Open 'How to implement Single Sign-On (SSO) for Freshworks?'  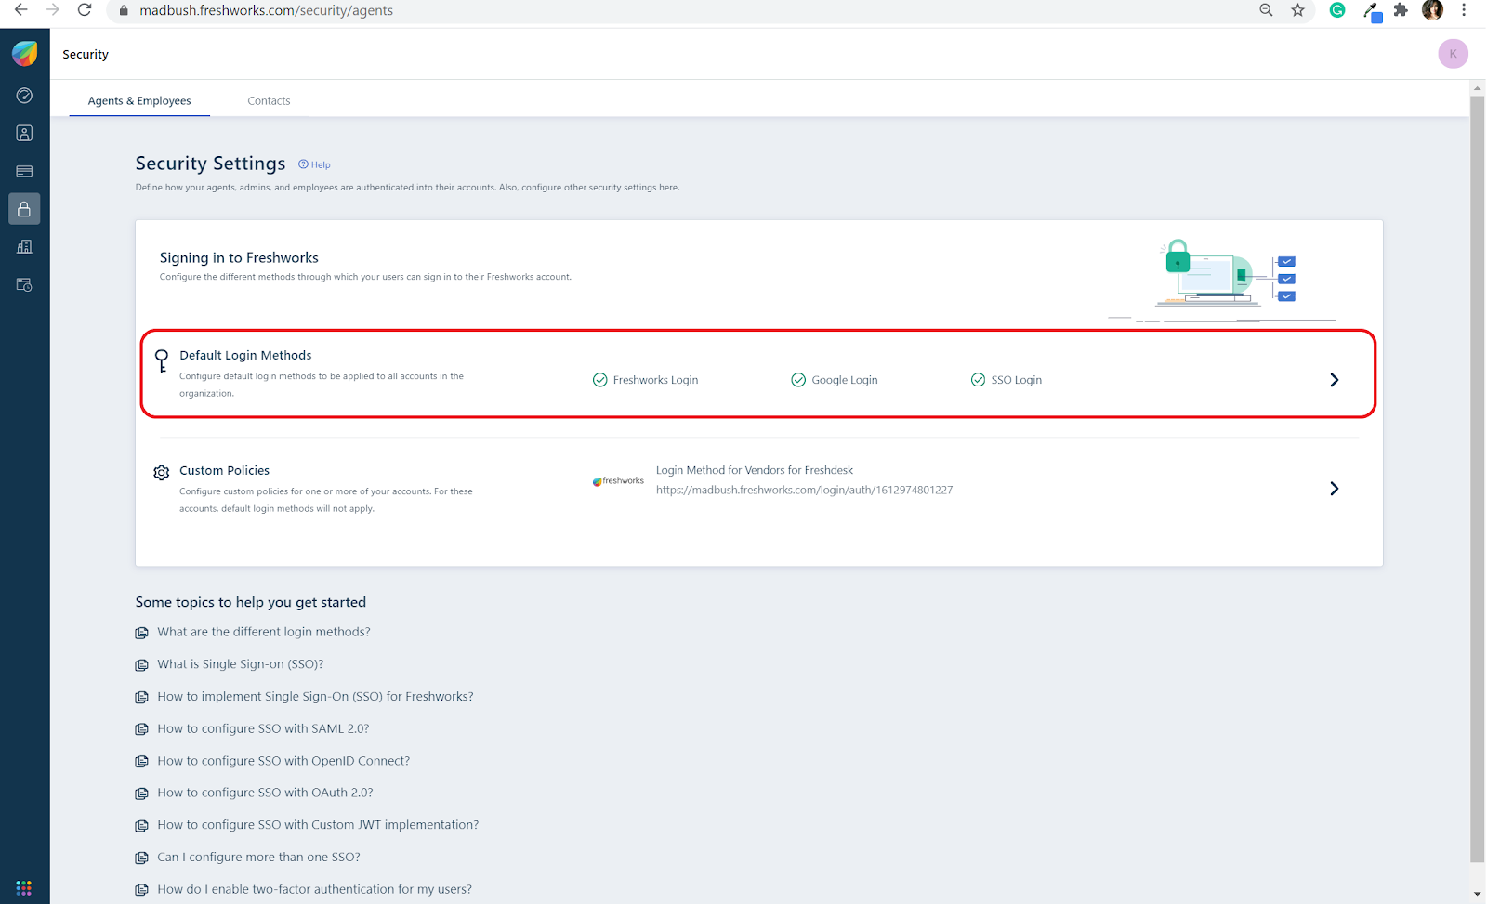coord(315,697)
